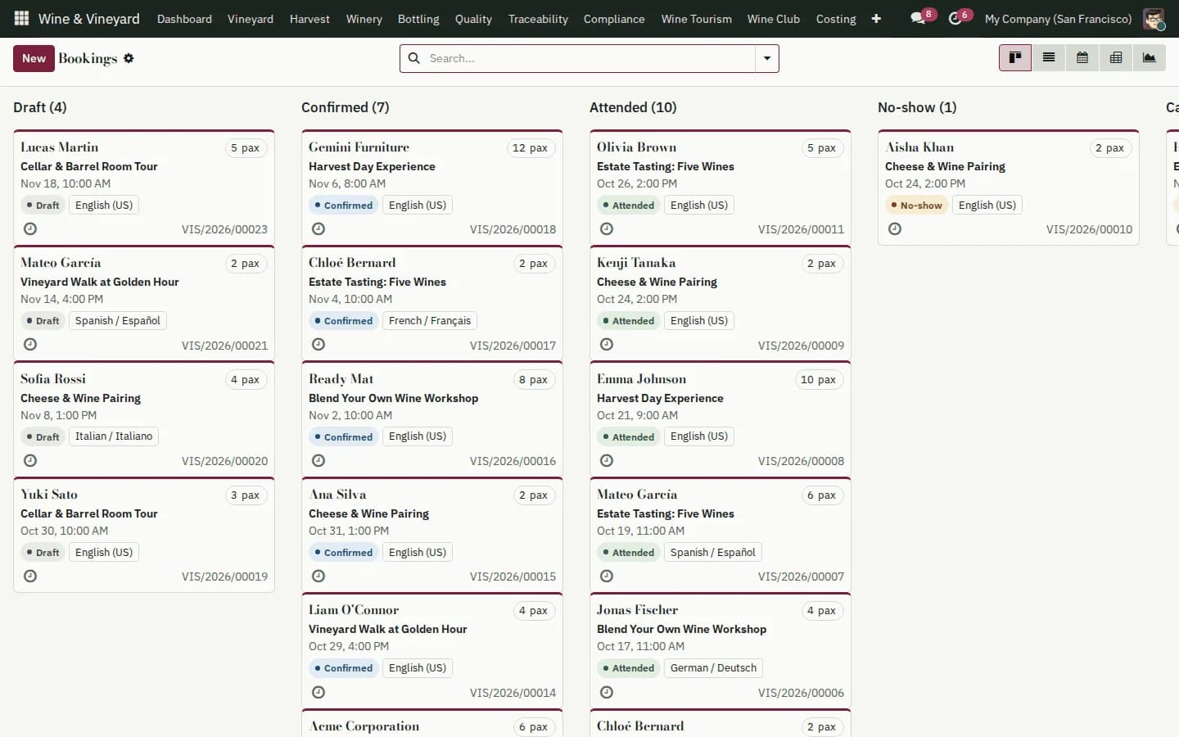Click the activity clock on Lucas Martin card

30,229
